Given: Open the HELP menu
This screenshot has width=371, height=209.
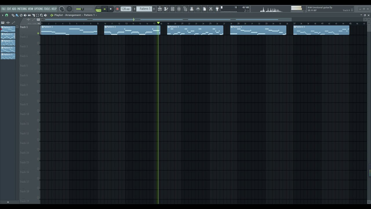Looking at the screenshot, I should pyautogui.click(x=54, y=9).
